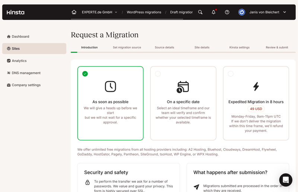Select the On a specific date radio
298x192 pixels.
[158, 74]
